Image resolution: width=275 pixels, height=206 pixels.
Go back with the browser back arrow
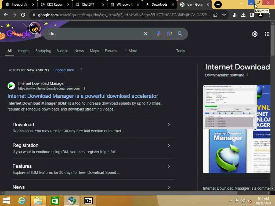[6, 15]
